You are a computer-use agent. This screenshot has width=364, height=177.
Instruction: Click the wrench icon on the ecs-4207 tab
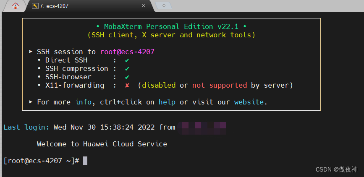(35, 6)
